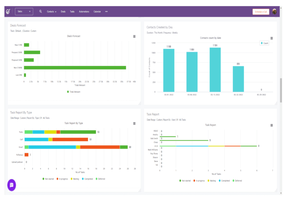Screen dimensions: 292x210
Task: Open the Task Report chart menu icon
Action: (272, 125)
